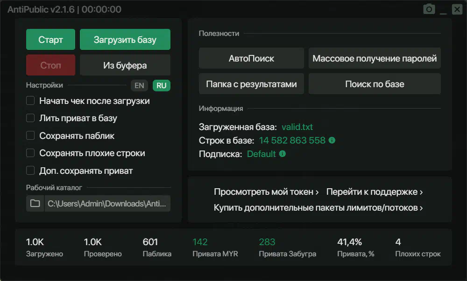Open the "Просмотреть мой токен" link
The width and height of the screenshot is (467, 281).
point(266,192)
